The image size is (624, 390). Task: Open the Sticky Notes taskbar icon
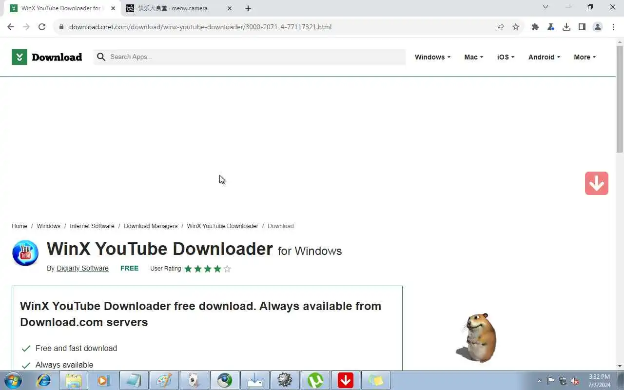[x=376, y=380]
